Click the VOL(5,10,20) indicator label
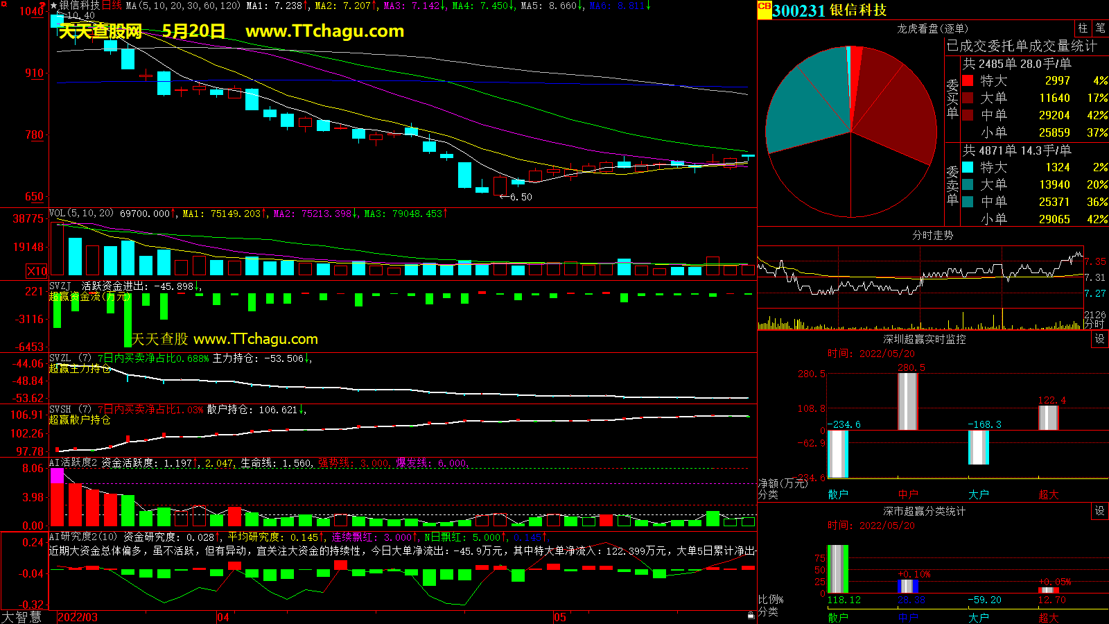 [81, 214]
